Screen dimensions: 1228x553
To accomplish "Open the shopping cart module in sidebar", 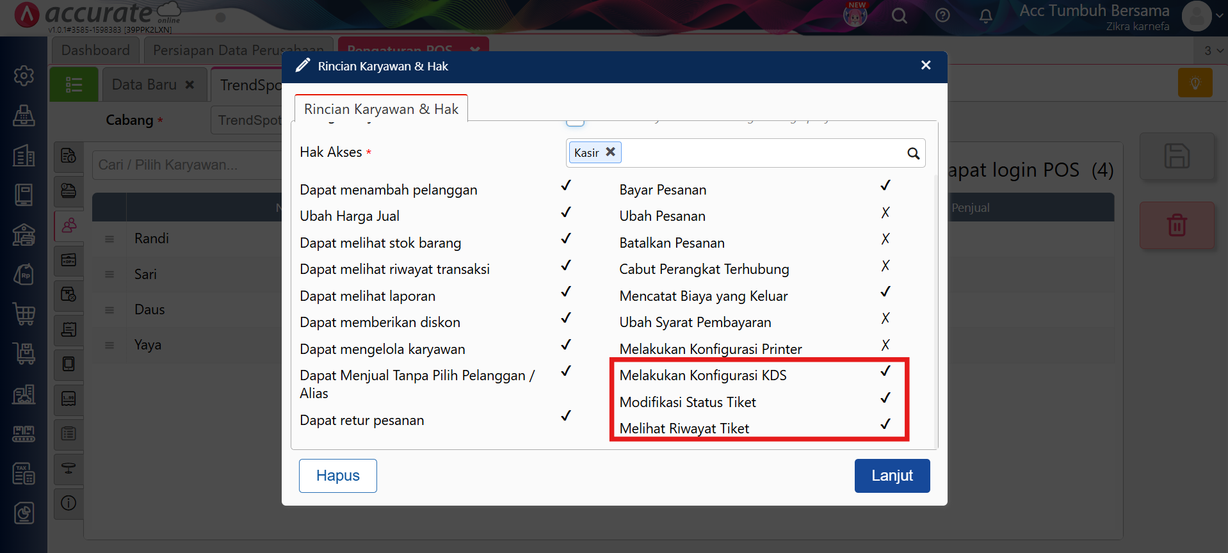I will (24, 314).
